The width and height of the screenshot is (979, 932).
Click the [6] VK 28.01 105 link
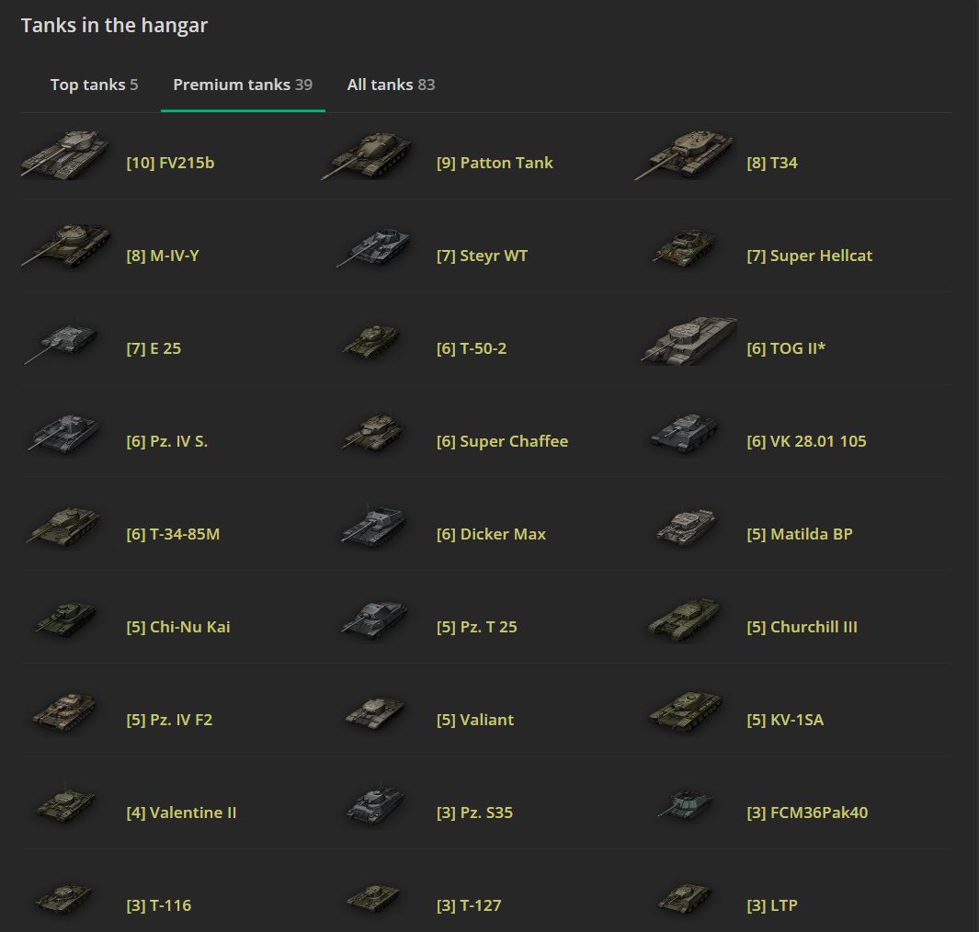click(806, 441)
